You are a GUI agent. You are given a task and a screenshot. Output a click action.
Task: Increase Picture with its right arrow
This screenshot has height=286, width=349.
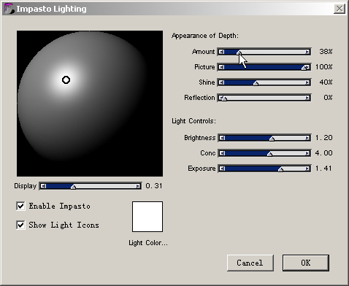308,67
